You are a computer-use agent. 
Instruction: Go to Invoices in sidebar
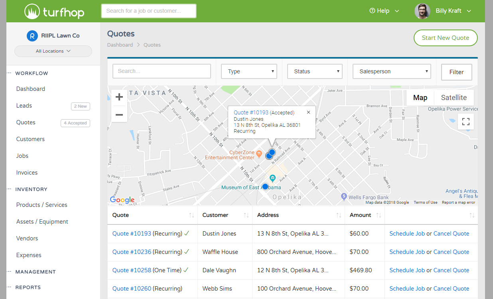click(27, 173)
